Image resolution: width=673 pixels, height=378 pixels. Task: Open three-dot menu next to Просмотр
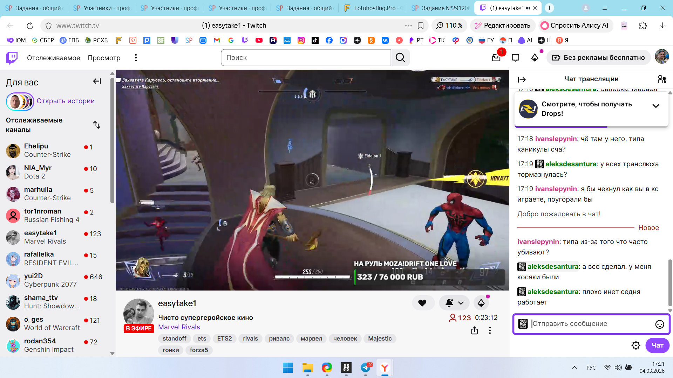136,58
